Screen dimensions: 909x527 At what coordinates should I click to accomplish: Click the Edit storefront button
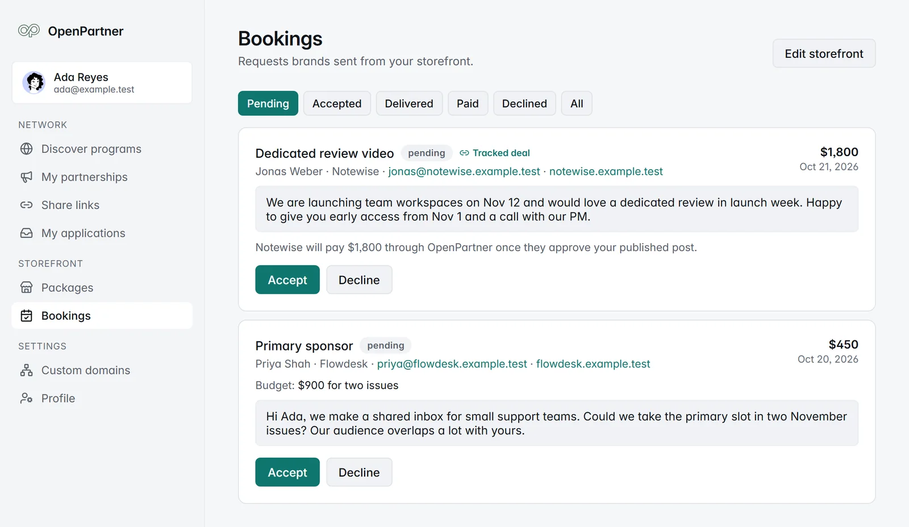click(824, 53)
